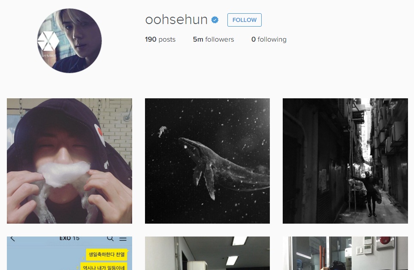Open the circular profile picture
The height and width of the screenshot is (270, 414).
coord(70,41)
